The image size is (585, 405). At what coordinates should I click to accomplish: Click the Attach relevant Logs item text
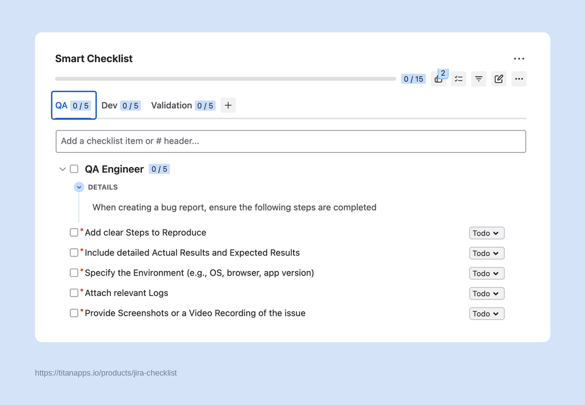[126, 293]
